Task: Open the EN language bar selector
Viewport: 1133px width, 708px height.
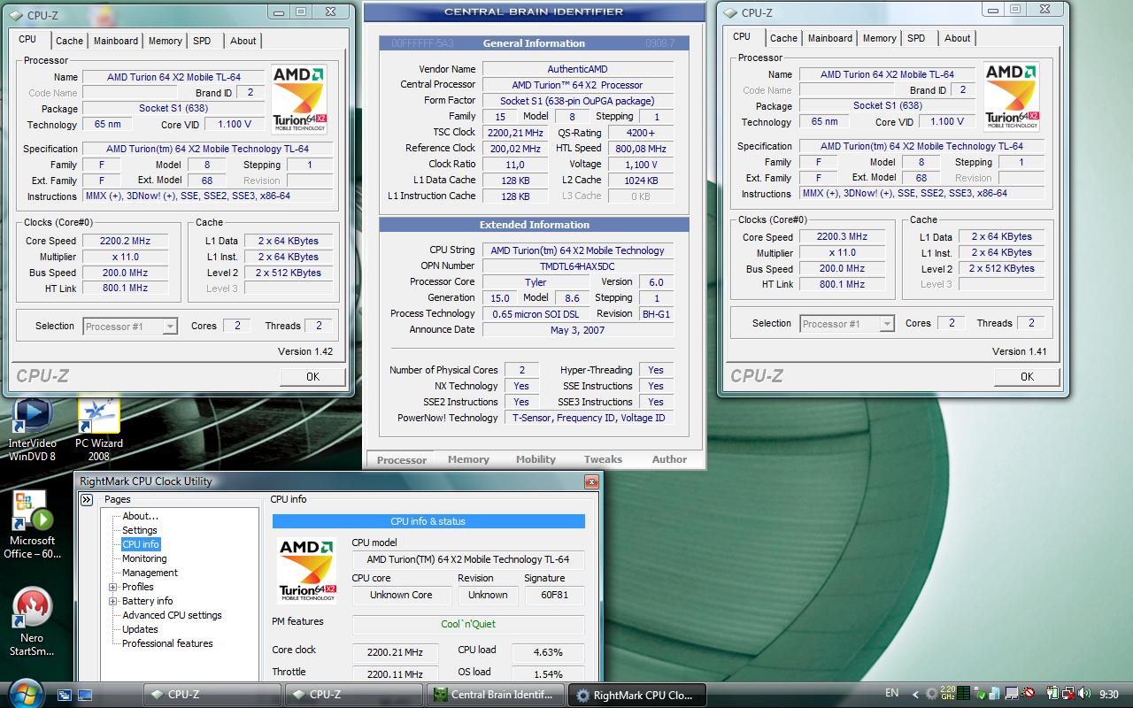Action: coord(892,693)
